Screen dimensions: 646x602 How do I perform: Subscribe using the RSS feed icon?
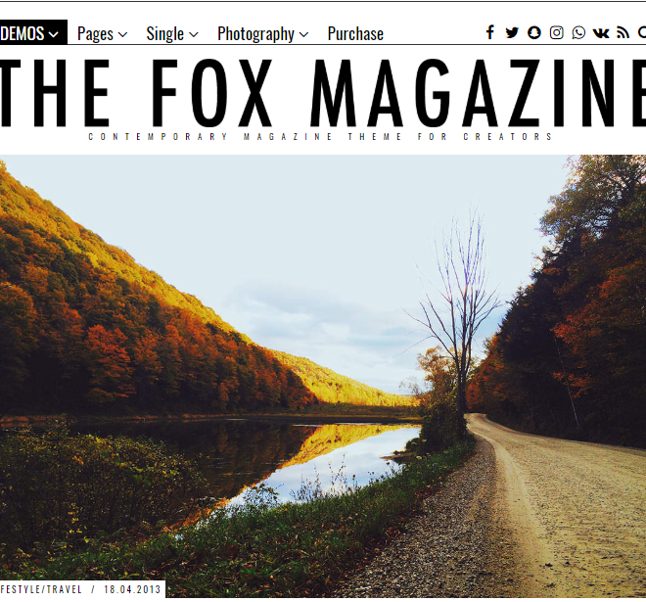click(x=623, y=32)
